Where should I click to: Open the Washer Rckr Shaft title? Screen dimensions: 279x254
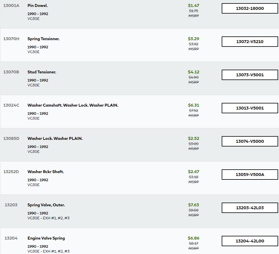coord(46,172)
